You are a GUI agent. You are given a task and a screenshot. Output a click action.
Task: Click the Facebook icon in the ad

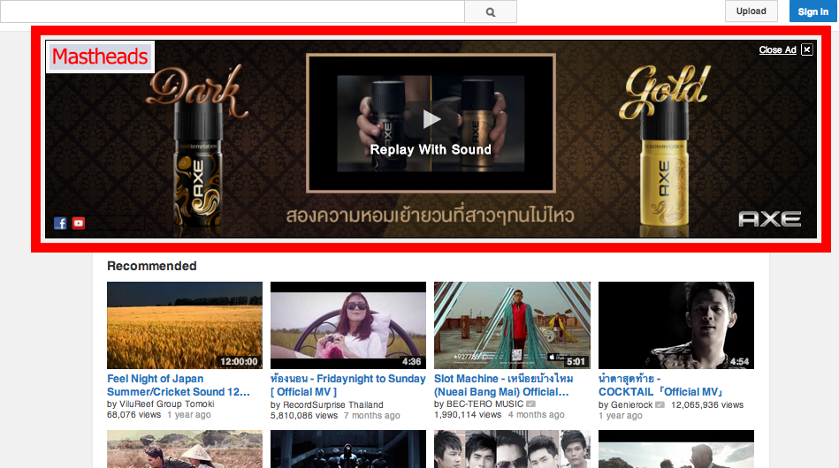pos(60,223)
